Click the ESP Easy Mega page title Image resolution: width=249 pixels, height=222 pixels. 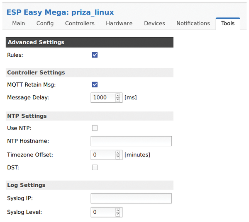click(x=60, y=12)
